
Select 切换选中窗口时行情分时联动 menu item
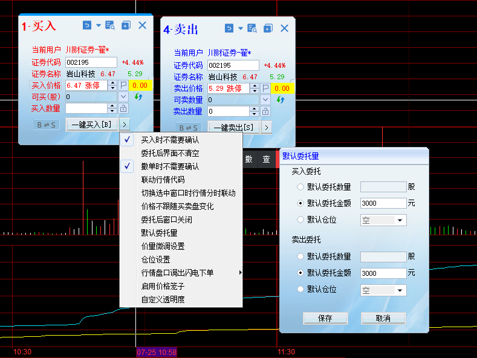[x=181, y=193]
